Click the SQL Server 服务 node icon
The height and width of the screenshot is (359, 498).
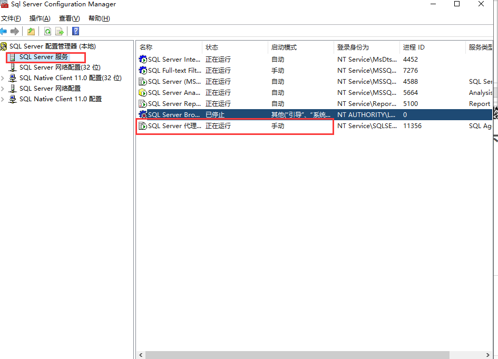tap(12, 57)
